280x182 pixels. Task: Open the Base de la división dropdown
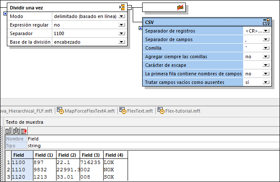point(122,42)
